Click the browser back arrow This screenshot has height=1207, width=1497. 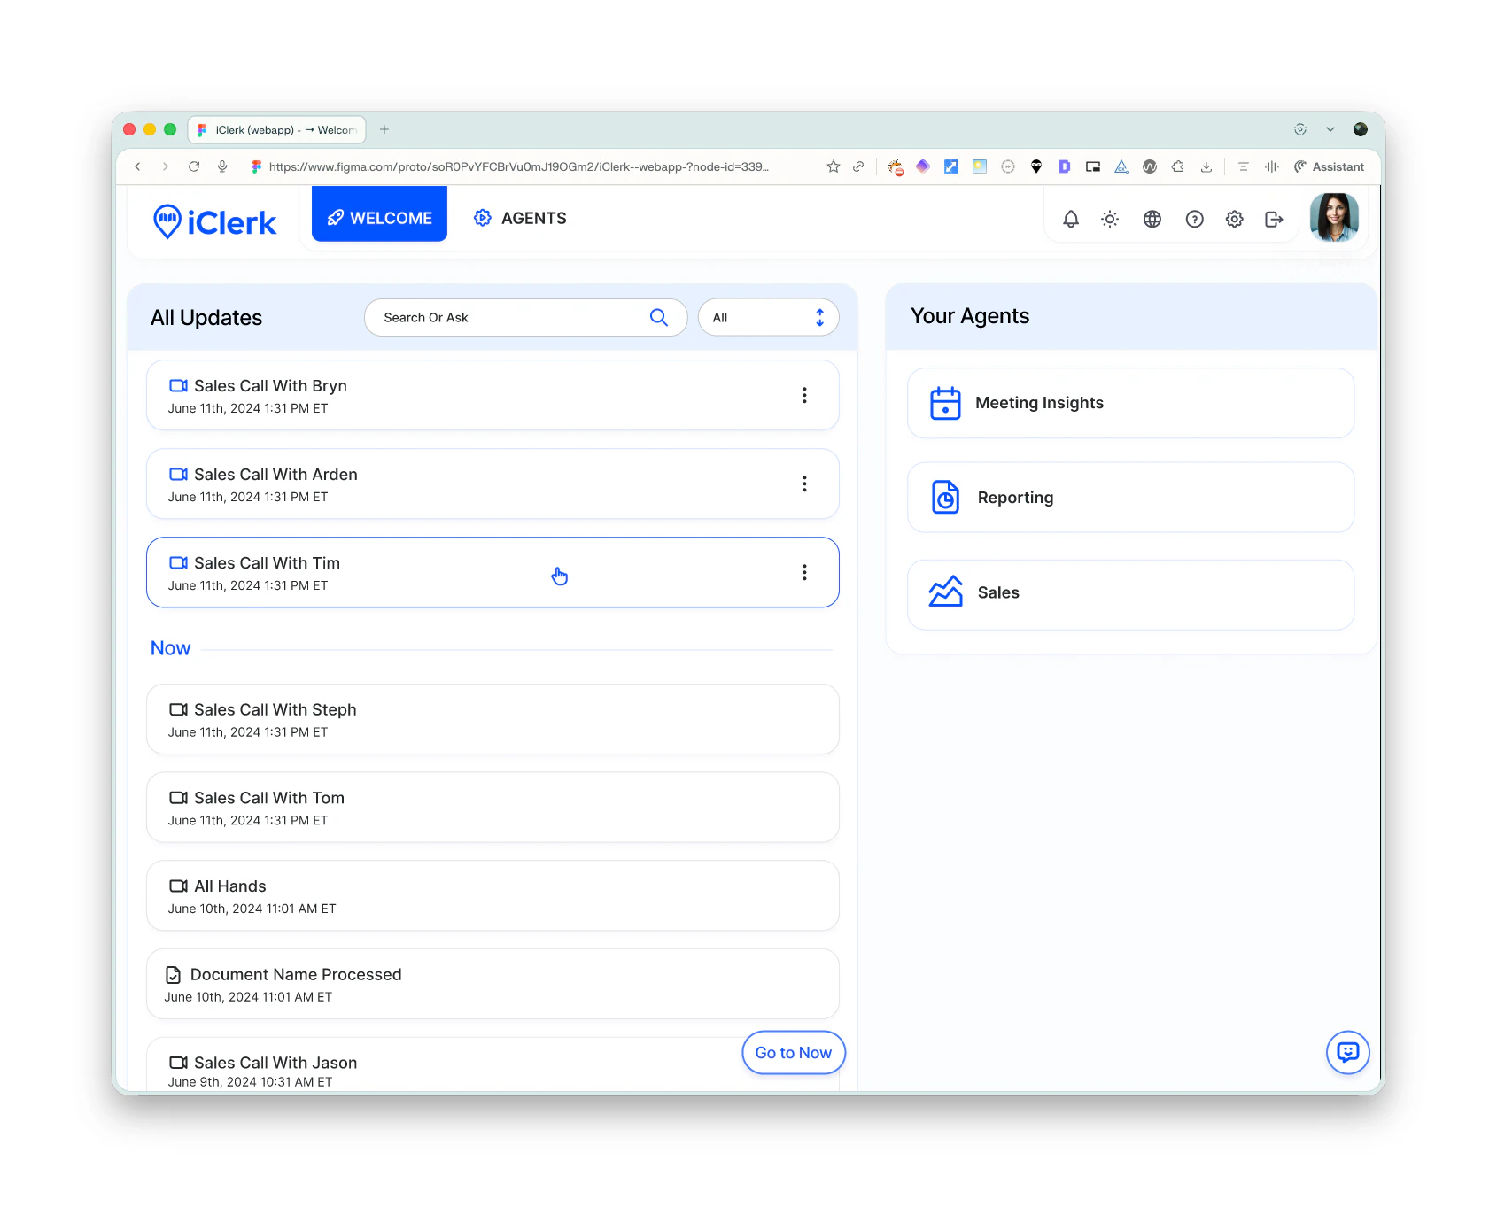pyautogui.click(x=138, y=166)
